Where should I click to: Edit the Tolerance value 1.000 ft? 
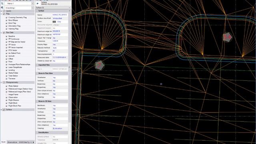pos(60,41)
